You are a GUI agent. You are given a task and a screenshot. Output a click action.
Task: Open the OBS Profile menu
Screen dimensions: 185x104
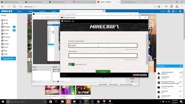click(47, 17)
